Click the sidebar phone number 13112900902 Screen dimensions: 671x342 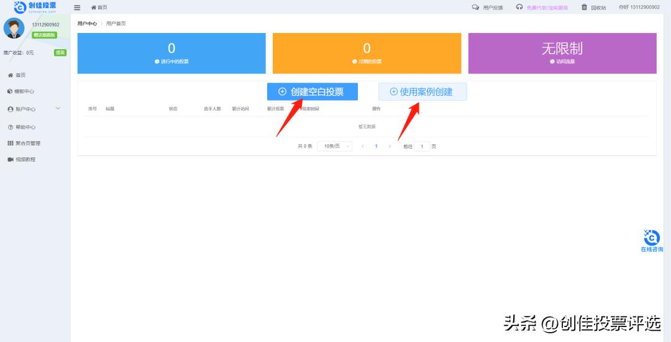tap(45, 25)
